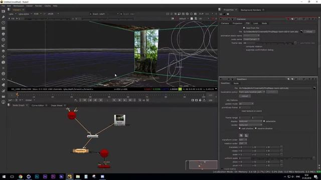The width and height of the screenshot is (321, 180).
Task: Open the Views nodes toolbar menu
Action: [4, 79]
